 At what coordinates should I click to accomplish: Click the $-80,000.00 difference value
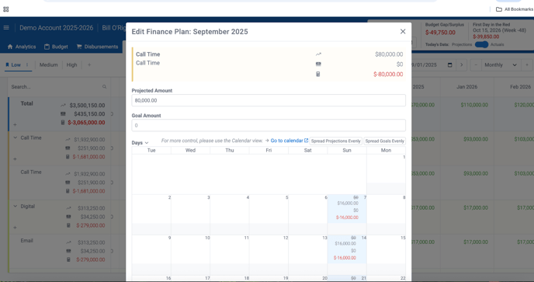point(388,74)
